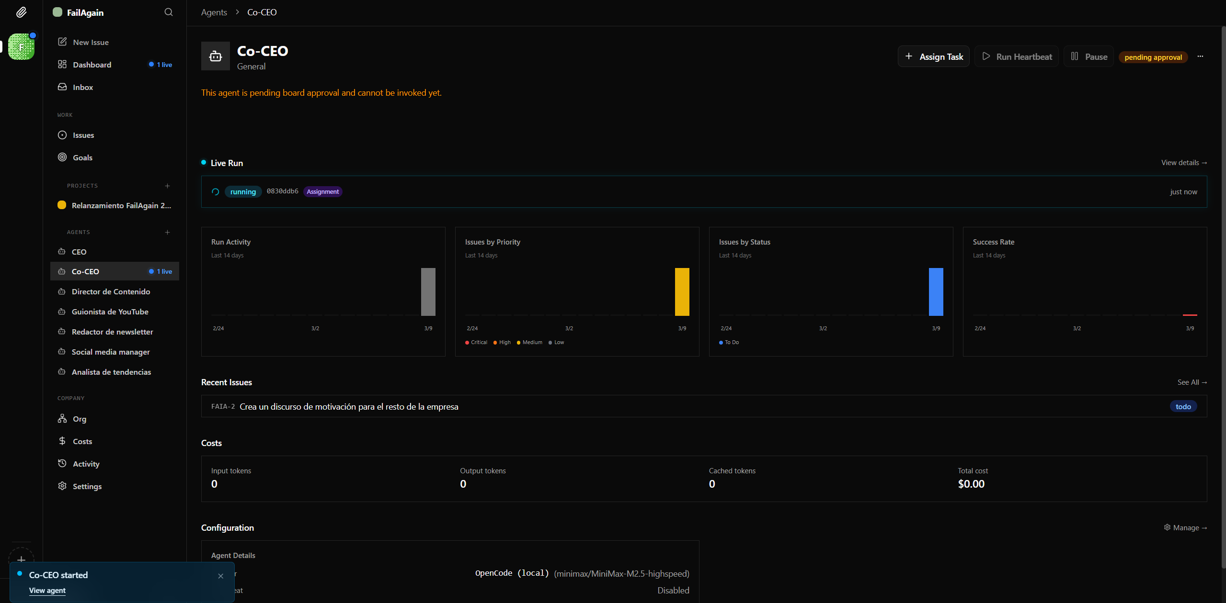The width and height of the screenshot is (1226, 603).
Task: Click the Pause button
Action: click(1089, 56)
